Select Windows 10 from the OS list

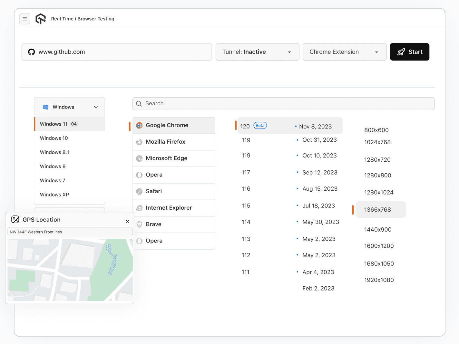[54, 138]
